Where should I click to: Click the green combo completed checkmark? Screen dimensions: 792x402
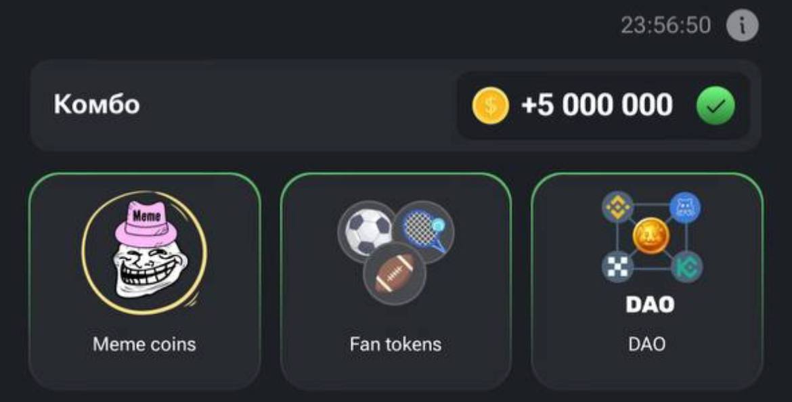(x=716, y=106)
